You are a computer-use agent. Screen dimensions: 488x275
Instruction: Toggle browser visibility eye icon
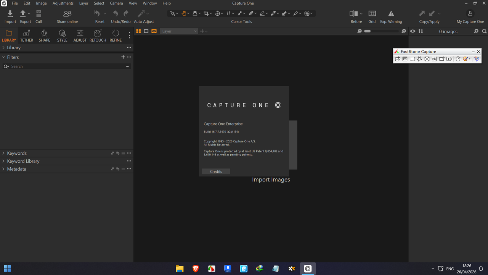pos(413,31)
